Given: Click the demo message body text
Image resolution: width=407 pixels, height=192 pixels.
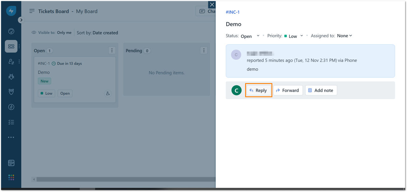Looking at the screenshot, I should (x=252, y=69).
